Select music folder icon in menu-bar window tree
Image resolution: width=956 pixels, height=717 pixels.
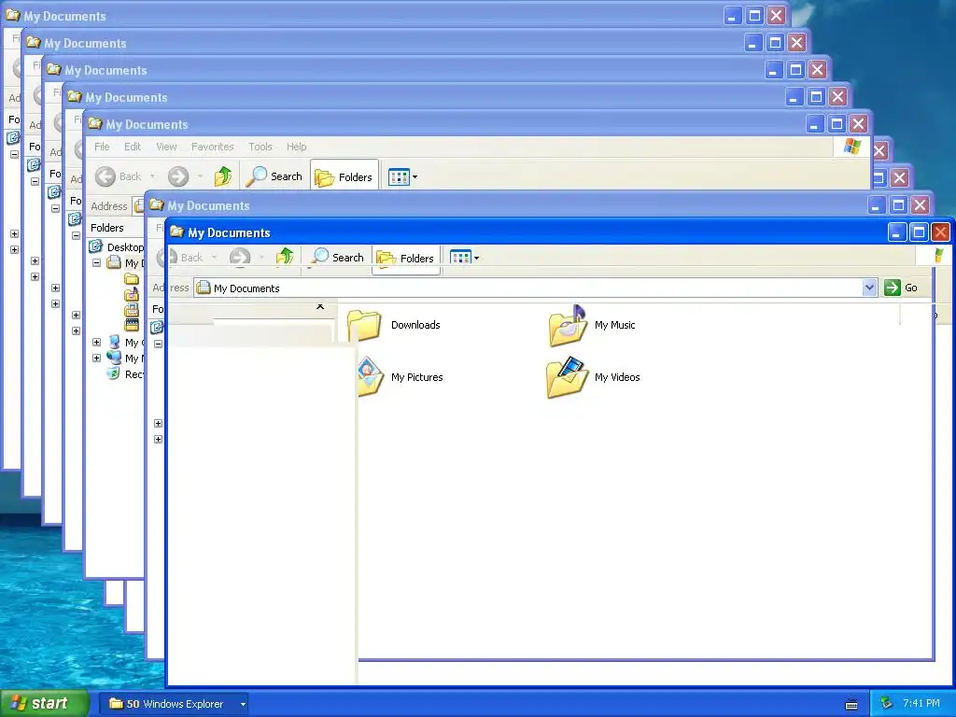pos(131,294)
